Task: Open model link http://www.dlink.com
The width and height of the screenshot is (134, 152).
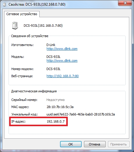Action: pyautogui.click(x=62, y=61)
